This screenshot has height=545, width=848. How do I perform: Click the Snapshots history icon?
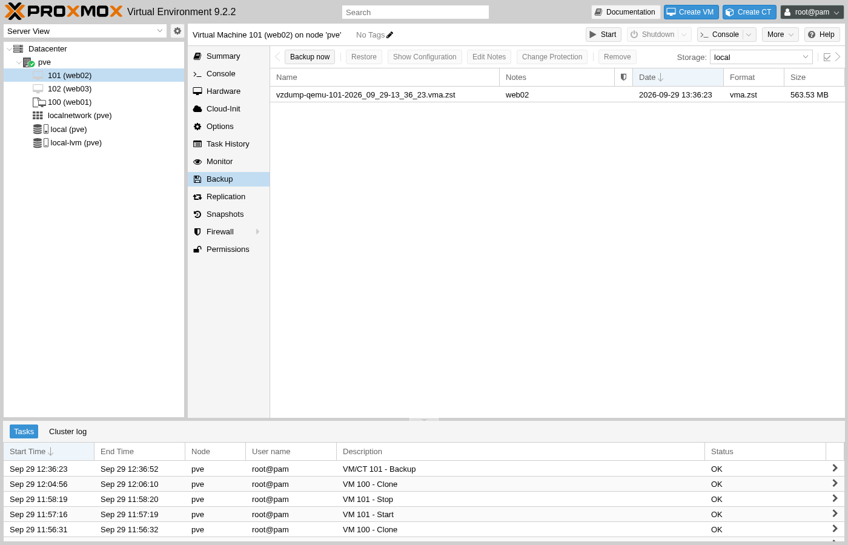coord(197,214)
